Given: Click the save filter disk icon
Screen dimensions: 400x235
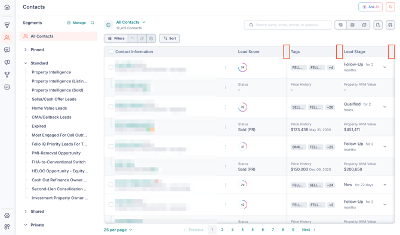Looking at the screenshot, I should pos(151,39).
